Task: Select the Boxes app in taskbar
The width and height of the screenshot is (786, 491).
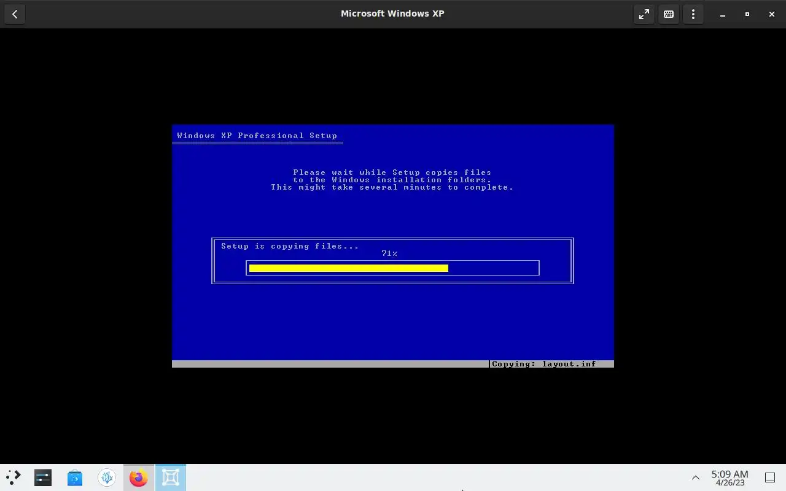Action: coord(171,477)
